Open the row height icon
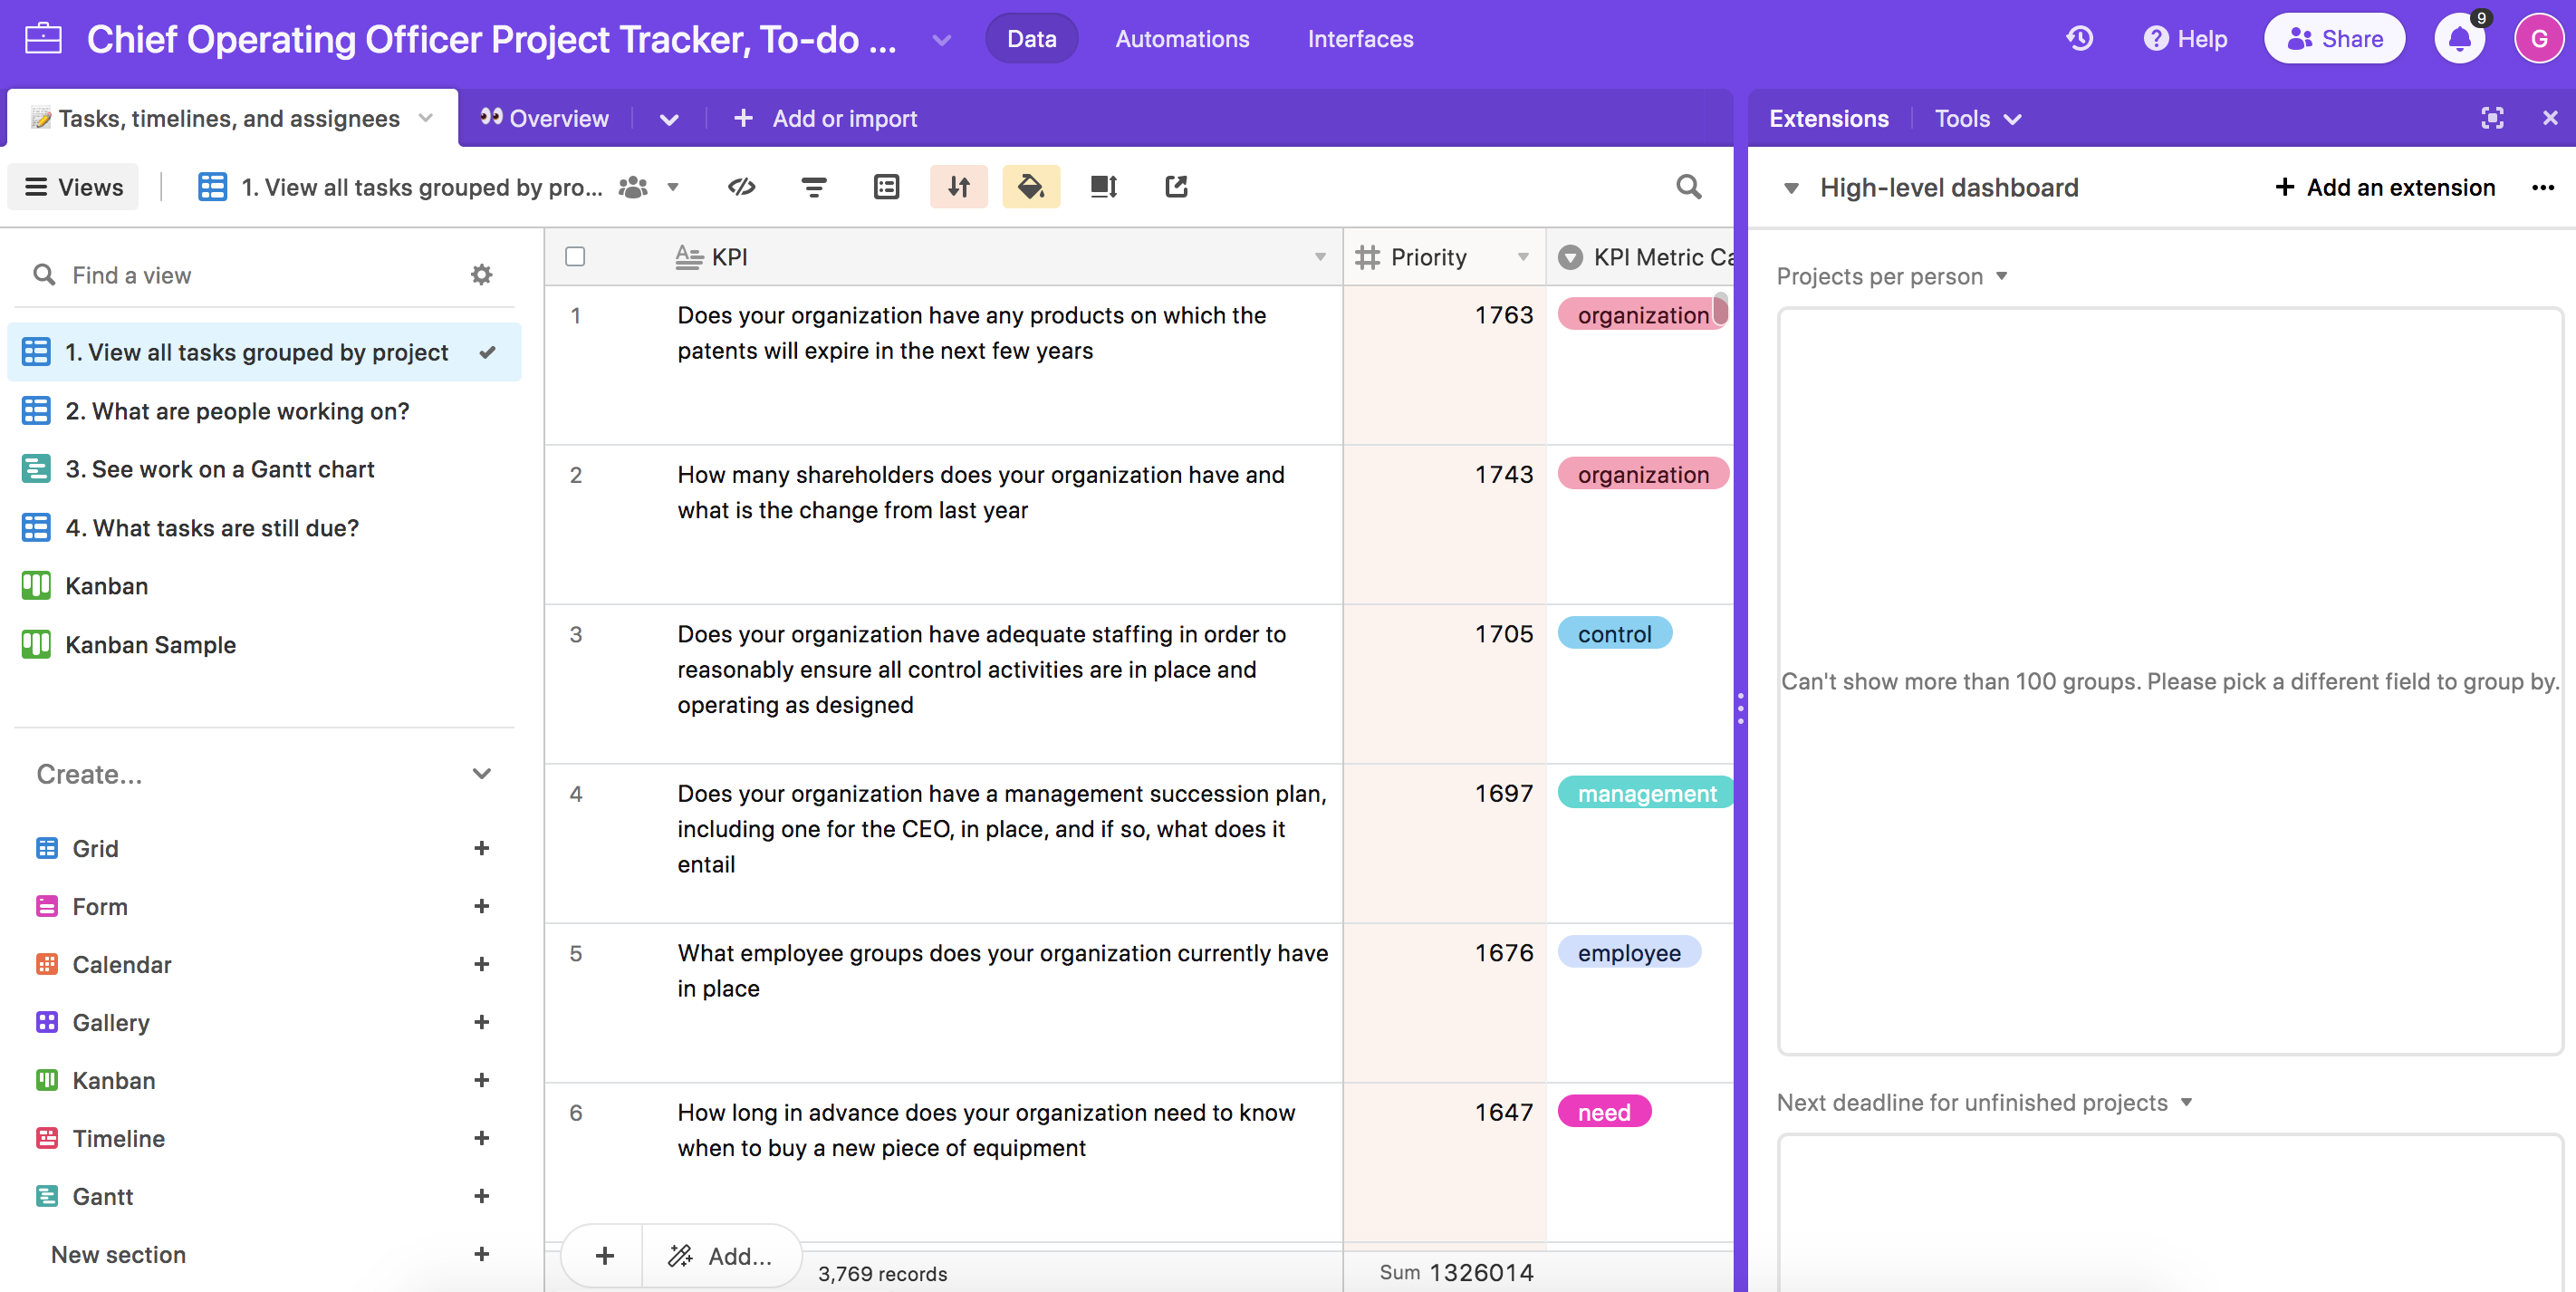The image size is (2576, 1292). 1104,187
